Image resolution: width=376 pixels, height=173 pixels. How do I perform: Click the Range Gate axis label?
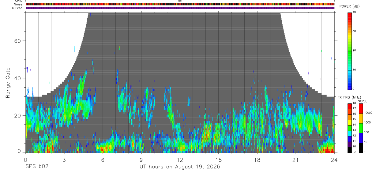point(8,83)
